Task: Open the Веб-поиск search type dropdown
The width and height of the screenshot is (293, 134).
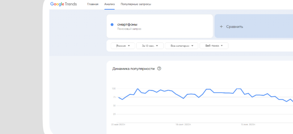Action: 214,46
